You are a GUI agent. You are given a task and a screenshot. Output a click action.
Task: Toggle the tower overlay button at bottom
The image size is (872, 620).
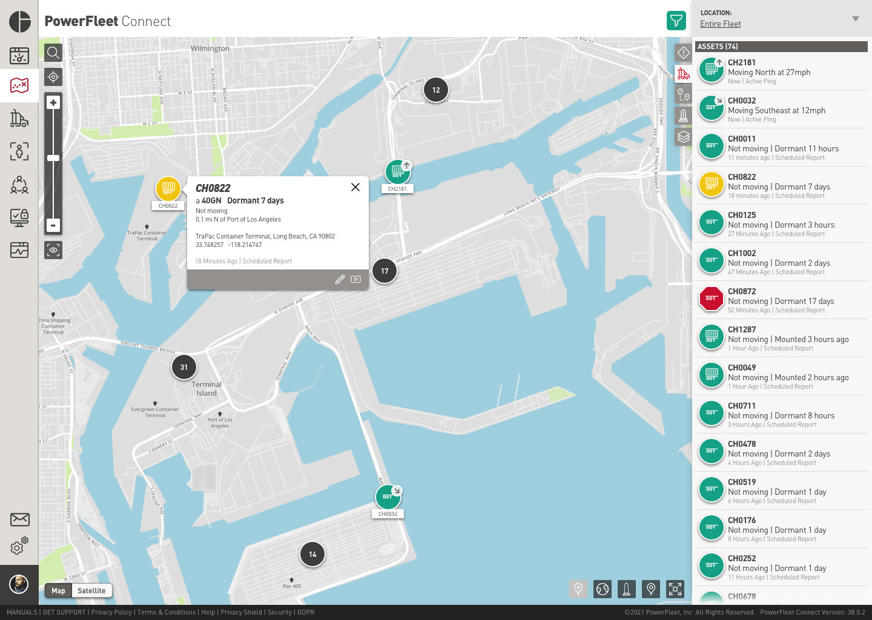click(627, 589)
